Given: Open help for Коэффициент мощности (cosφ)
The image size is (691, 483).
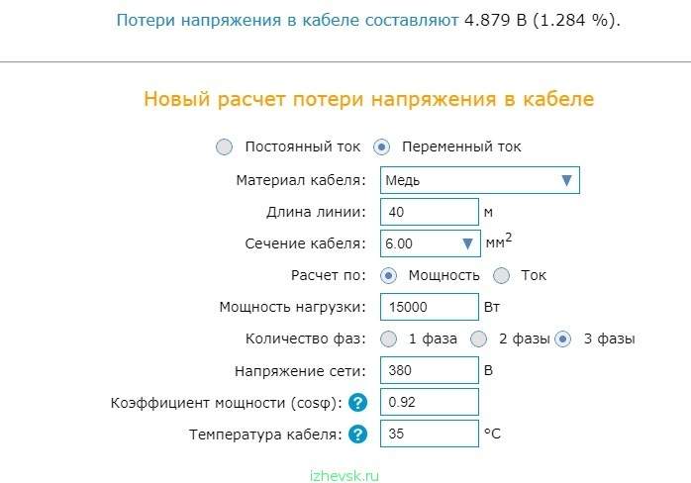Looking at the screenshot, I should point(357,403).
